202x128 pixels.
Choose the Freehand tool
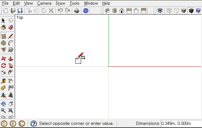[x=11, y=50]
